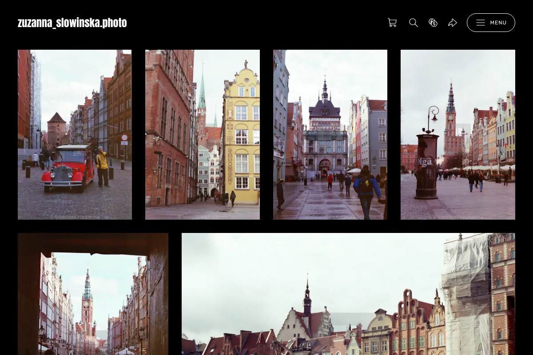Go to zuzanna_slowinska.photo home link
This screenshot has width=533, height=355.
pos(72,23)
